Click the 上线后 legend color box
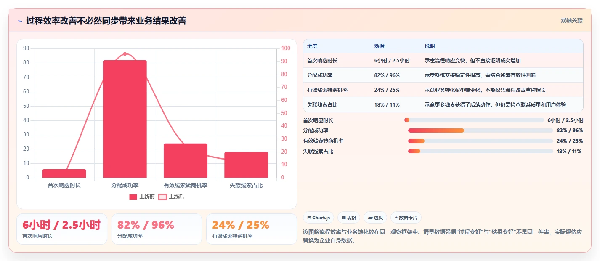This screenshot has height=261, width=600. point(162,197)
